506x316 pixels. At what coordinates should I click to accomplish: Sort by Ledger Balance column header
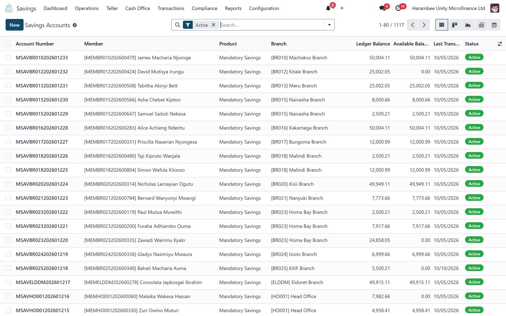pyautogui.click(x=373, y=44)
